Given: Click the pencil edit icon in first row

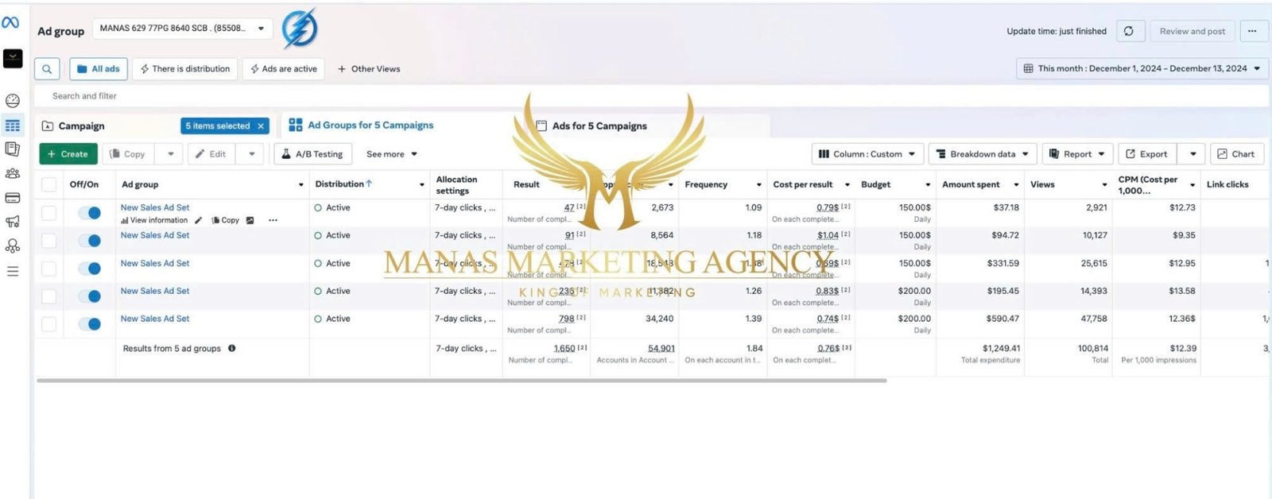Looking at the screenshot, I should click(199, 220).
